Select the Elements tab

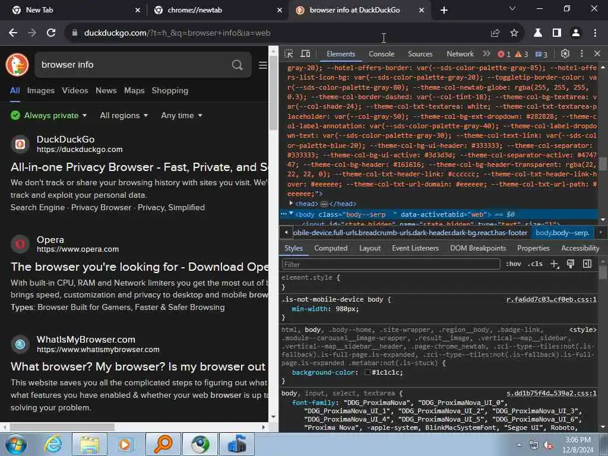click(340, 54)
